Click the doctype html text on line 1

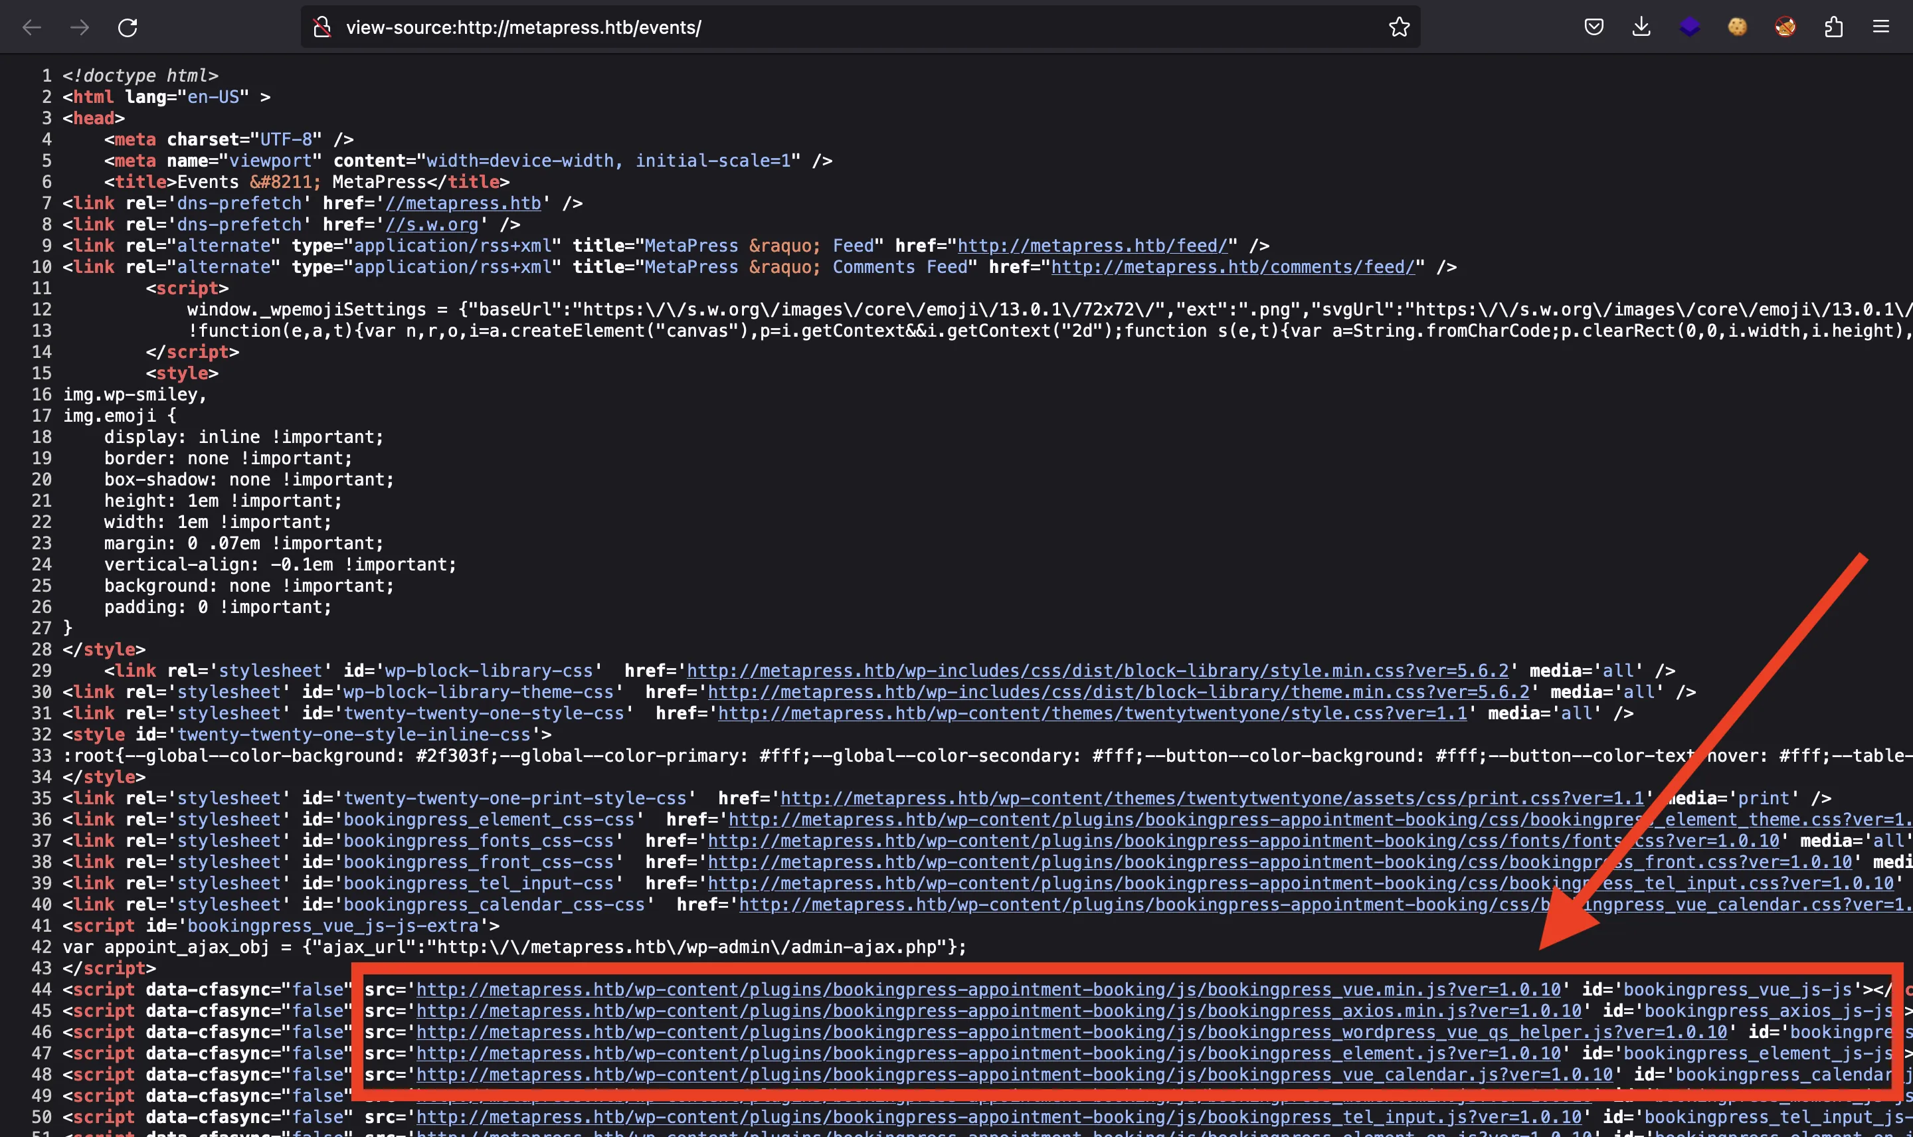140,76
